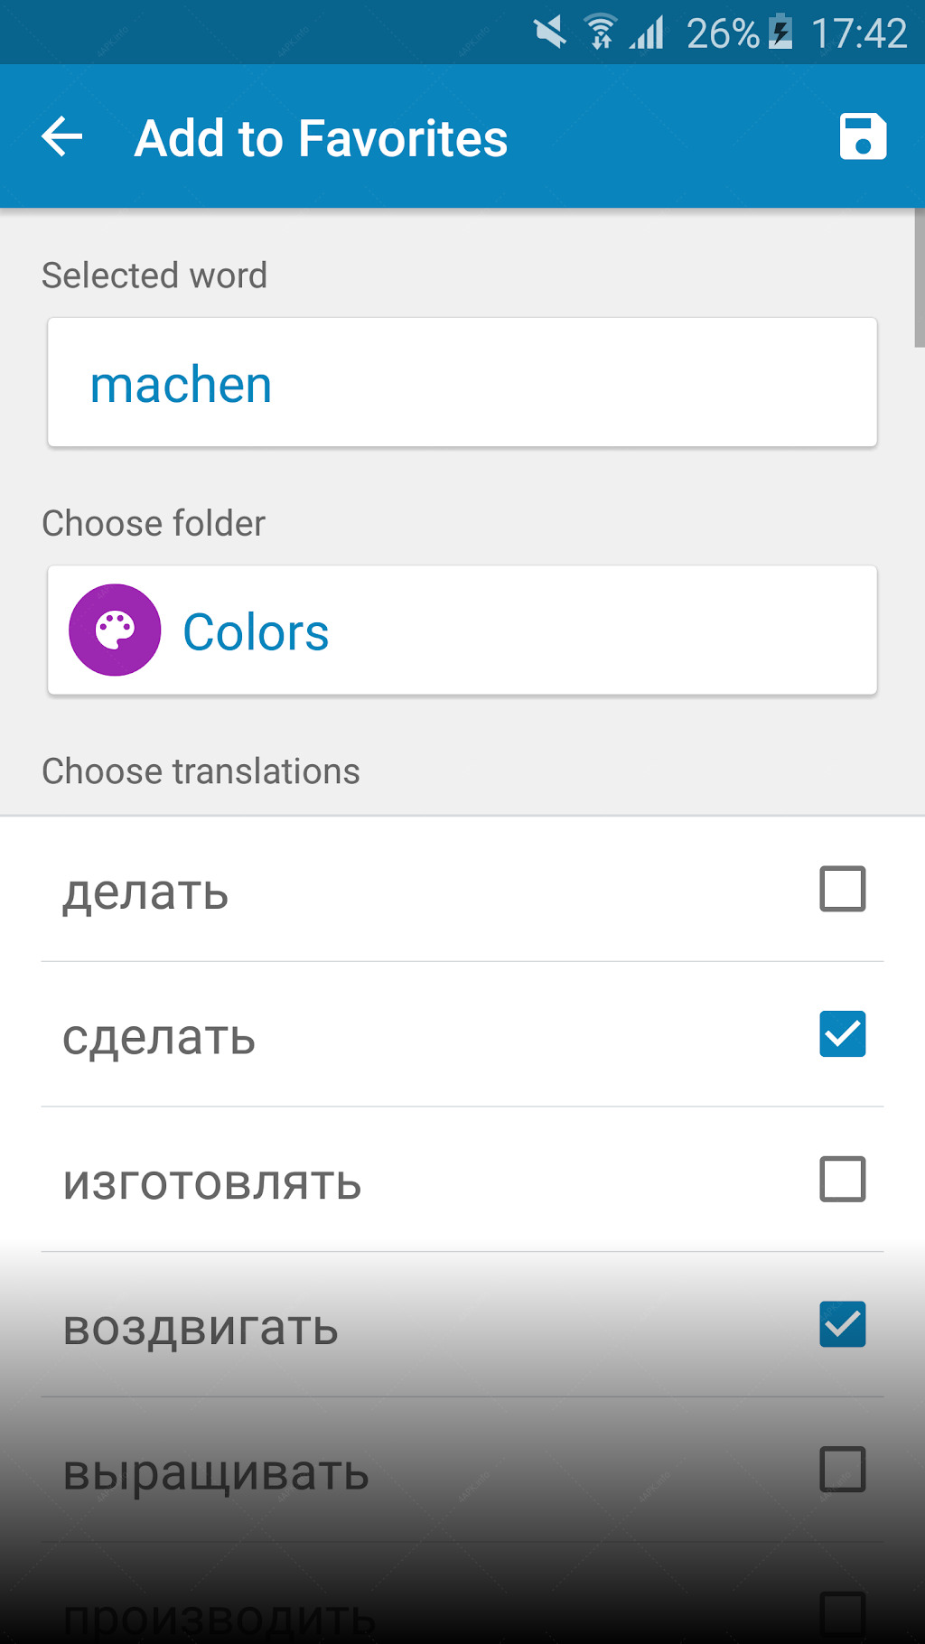Viewport: 925px width, 1644px height.
Task: Check the делать translation checkbox
Action: click(x=843, y=889)
